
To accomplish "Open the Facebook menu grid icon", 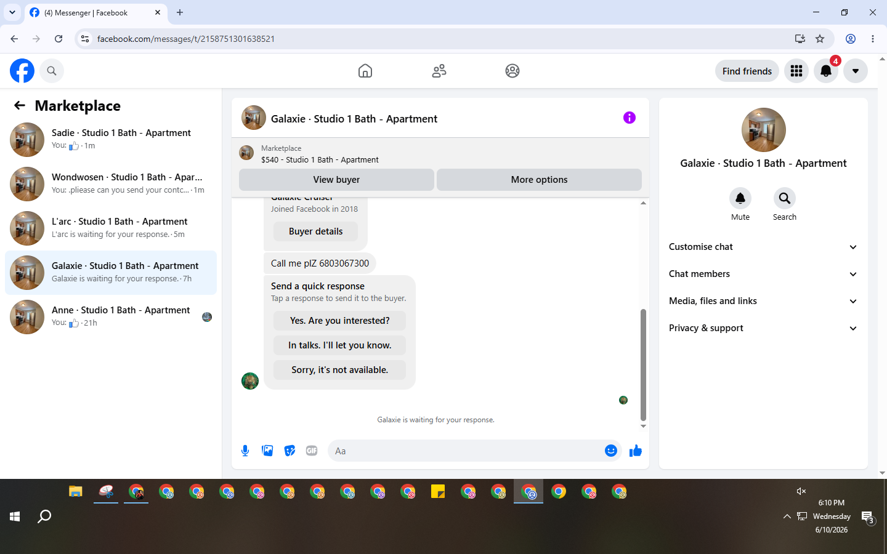I will point(796,71).
